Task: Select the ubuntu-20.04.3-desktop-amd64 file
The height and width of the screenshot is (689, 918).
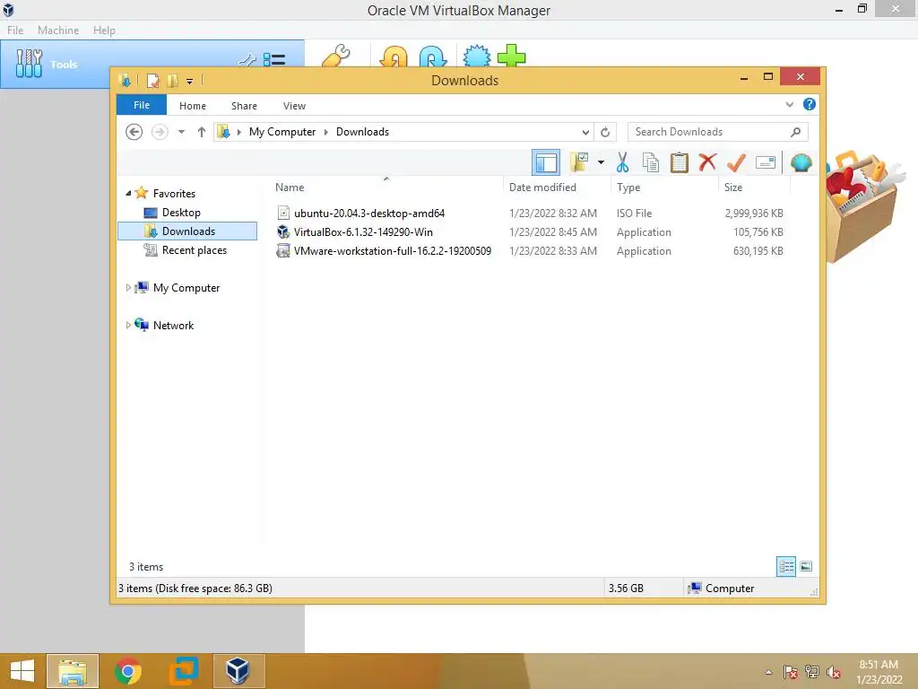Action: (368, 214)
